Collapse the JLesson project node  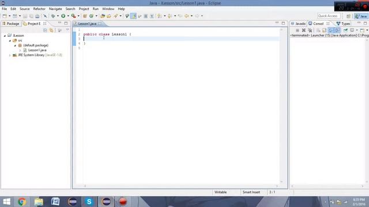(x=5, y=36)
